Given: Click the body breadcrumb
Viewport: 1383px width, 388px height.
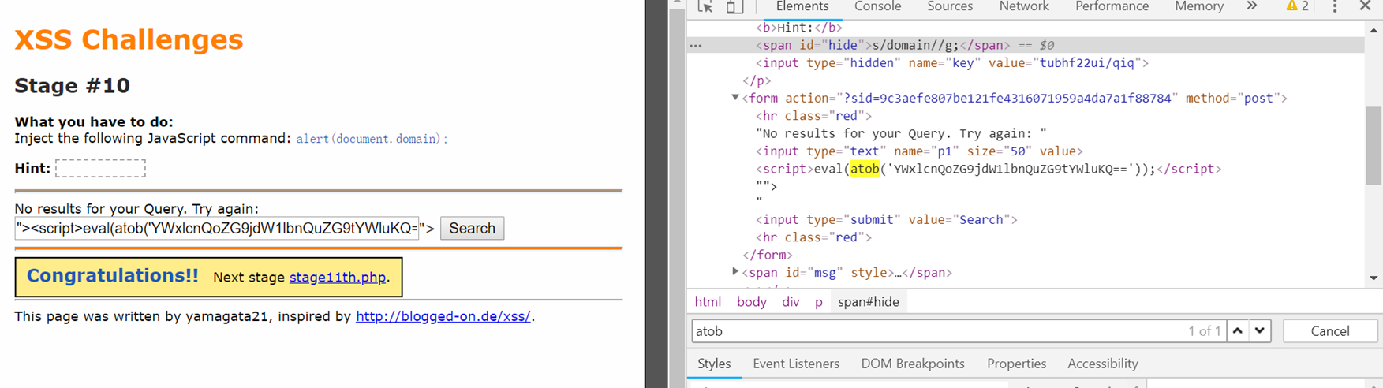Looking at the screenshot, I should click(751, 302).
